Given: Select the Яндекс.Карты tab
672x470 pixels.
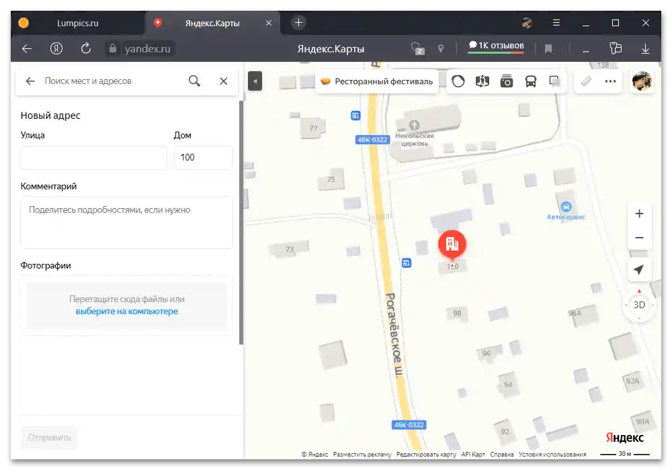Looking at the screenshot, I should pyautogui.click(x=212, y=23).
